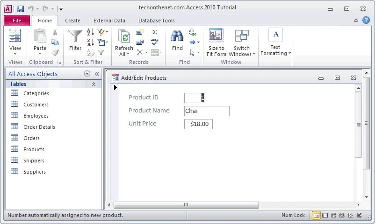Click the Save record icon
The width and height of the screenshot is (375, 224).
pyautogui.click(x=140, y=42)
